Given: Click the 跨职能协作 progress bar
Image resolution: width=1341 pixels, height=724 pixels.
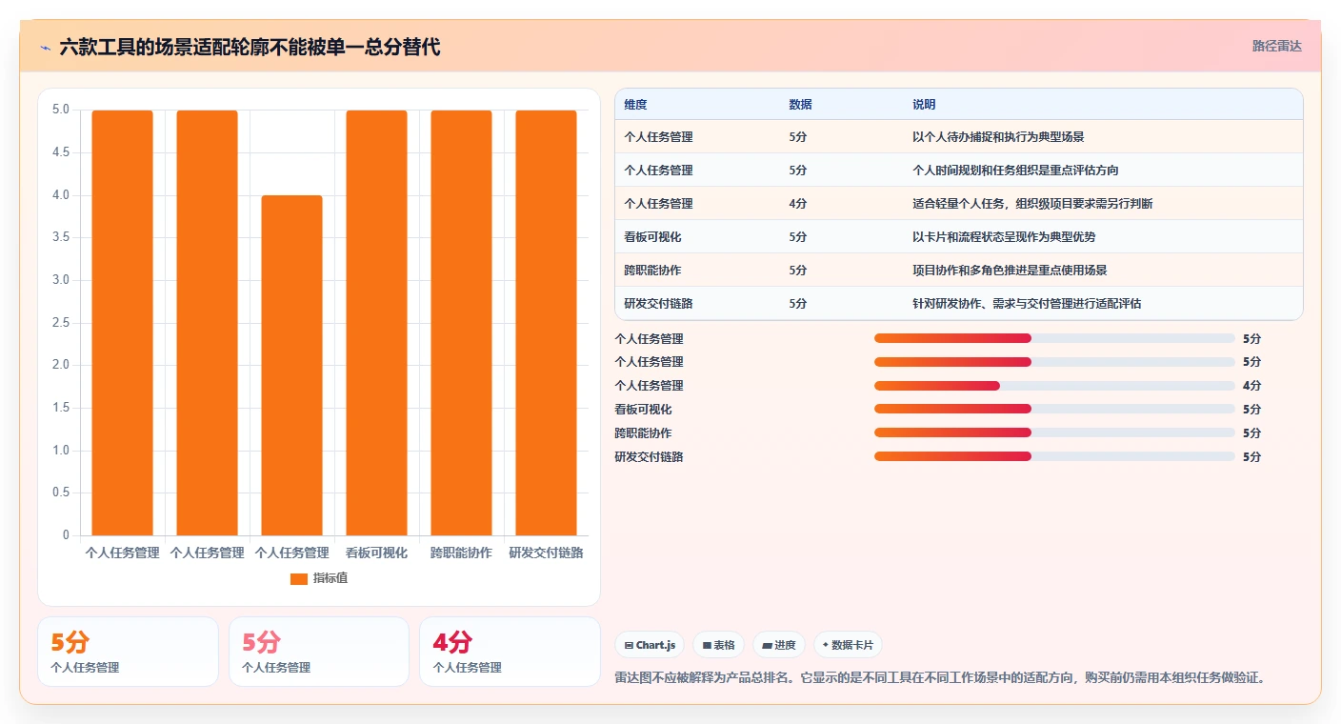Looking at the screenshot, I should click(1054, 432).
